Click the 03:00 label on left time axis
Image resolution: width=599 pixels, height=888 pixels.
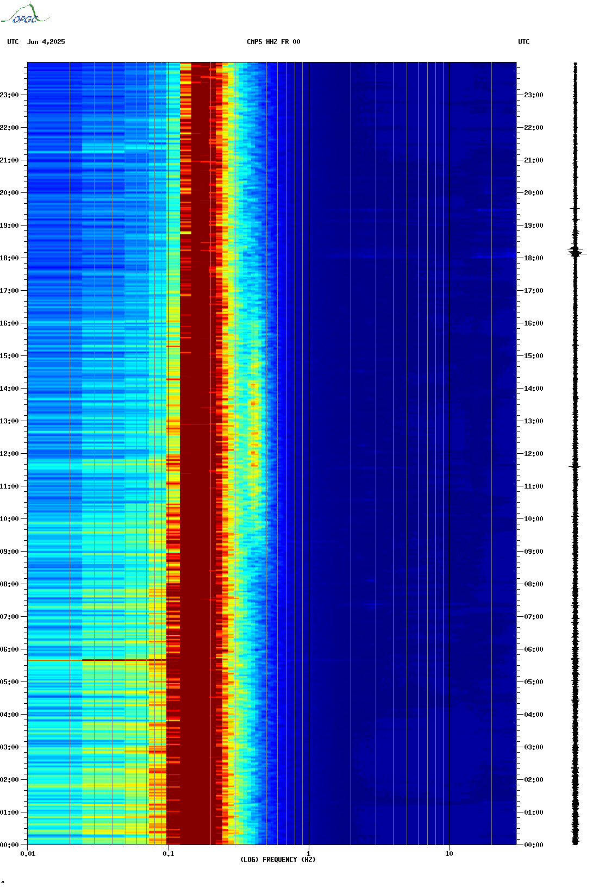tap(10, 747)
